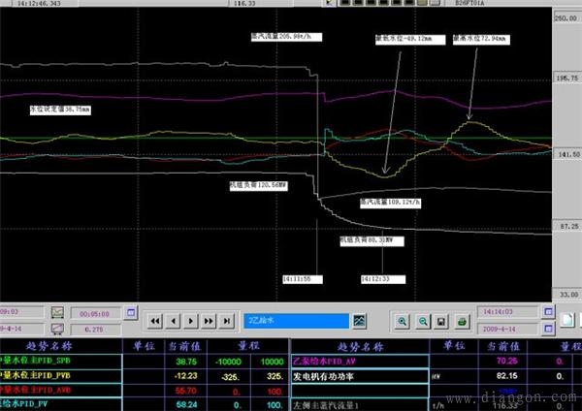Click the chart icon left of 00:05:00
The width and height of the screenshot is (582, 411).
[57, 313]
